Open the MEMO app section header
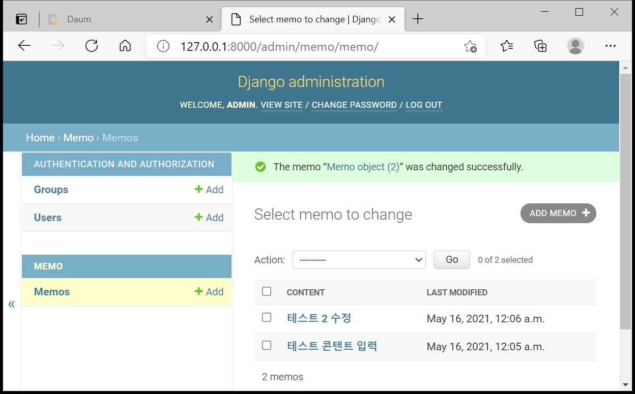The image size is (635, 394). [48, 266]
